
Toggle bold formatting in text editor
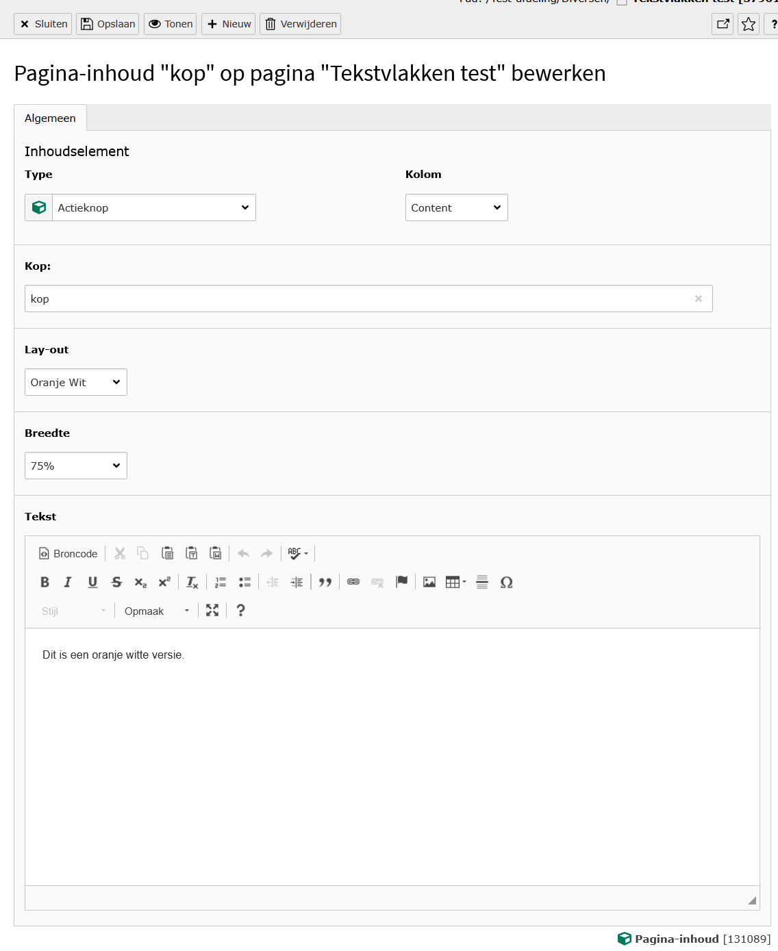point(45,582)
